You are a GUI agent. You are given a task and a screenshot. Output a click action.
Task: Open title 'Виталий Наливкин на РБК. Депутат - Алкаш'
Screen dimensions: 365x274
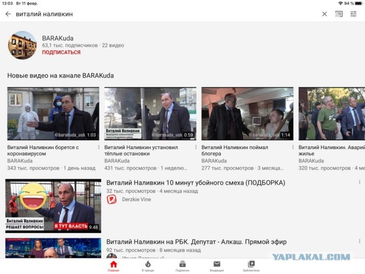pyautogui.click(x=196, y=242)
